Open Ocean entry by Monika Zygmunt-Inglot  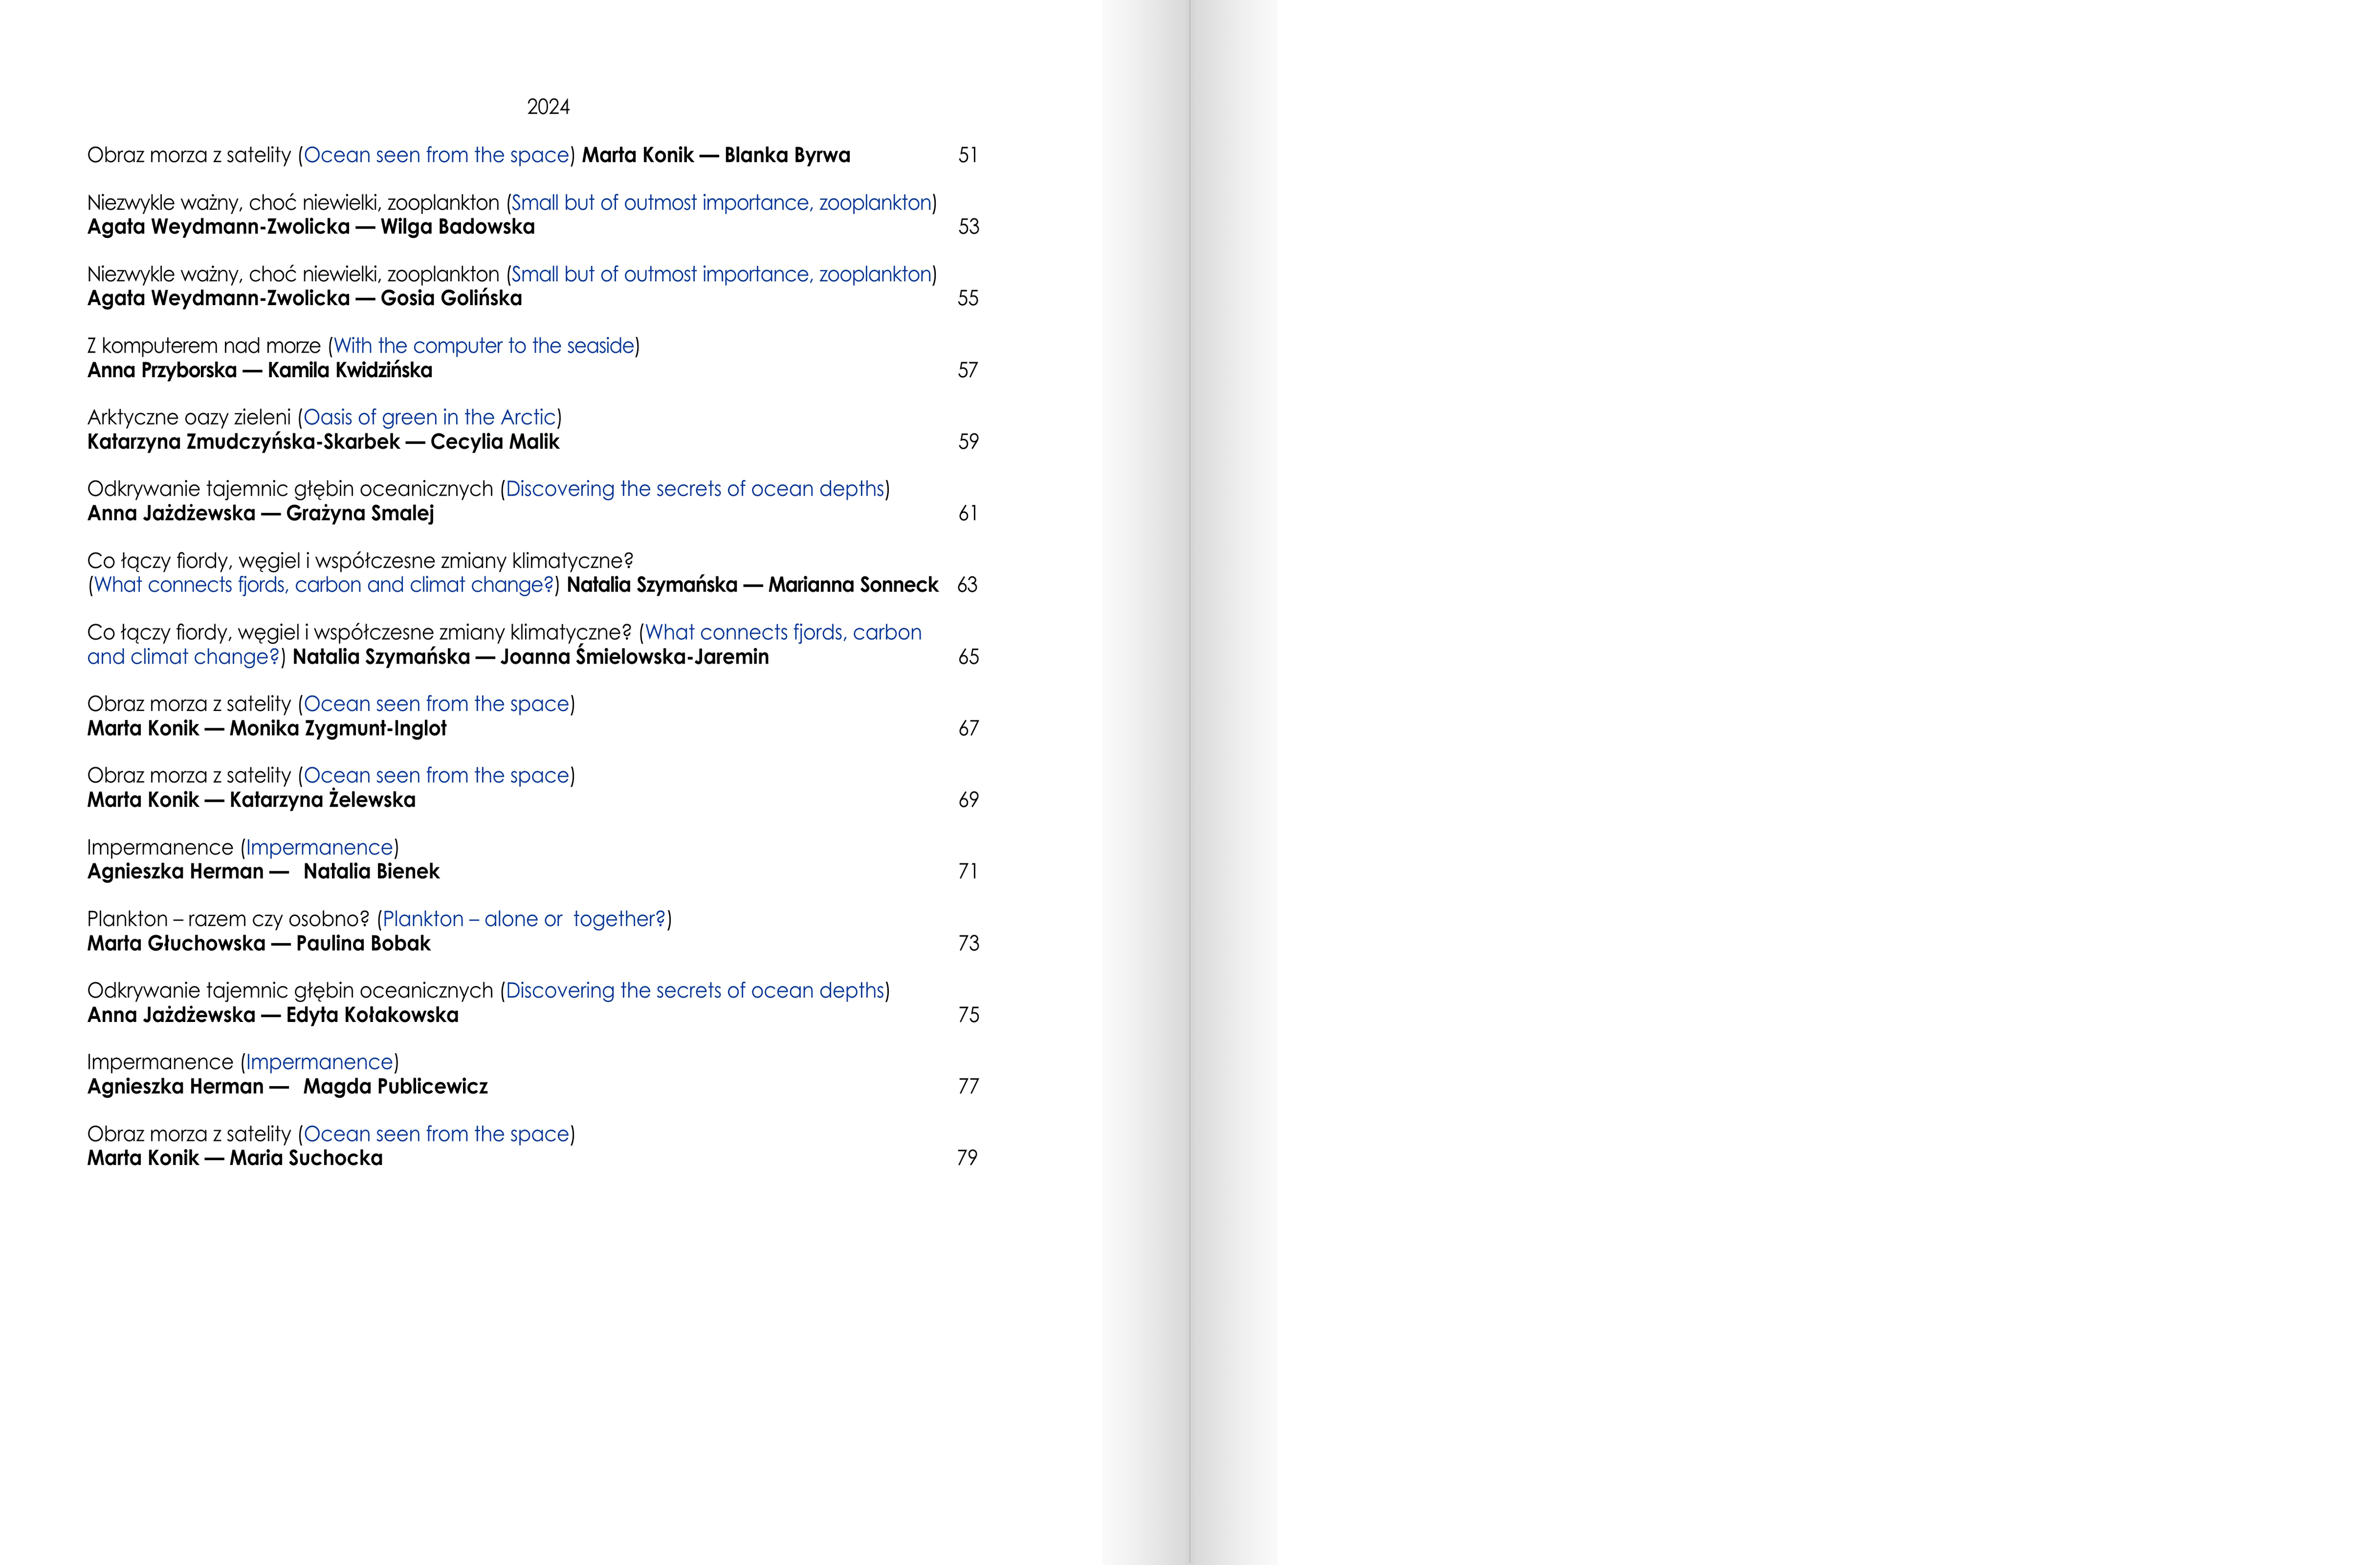tap(436, 704)
